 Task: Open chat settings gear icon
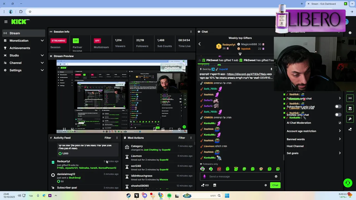point(266,185)
